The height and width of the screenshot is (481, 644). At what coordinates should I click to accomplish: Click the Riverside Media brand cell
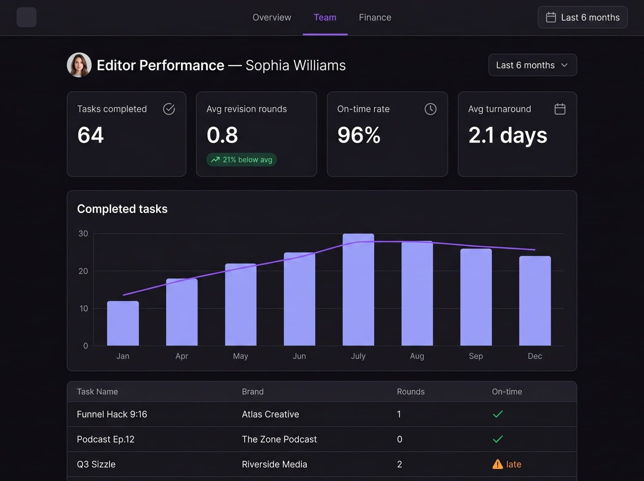275,464
